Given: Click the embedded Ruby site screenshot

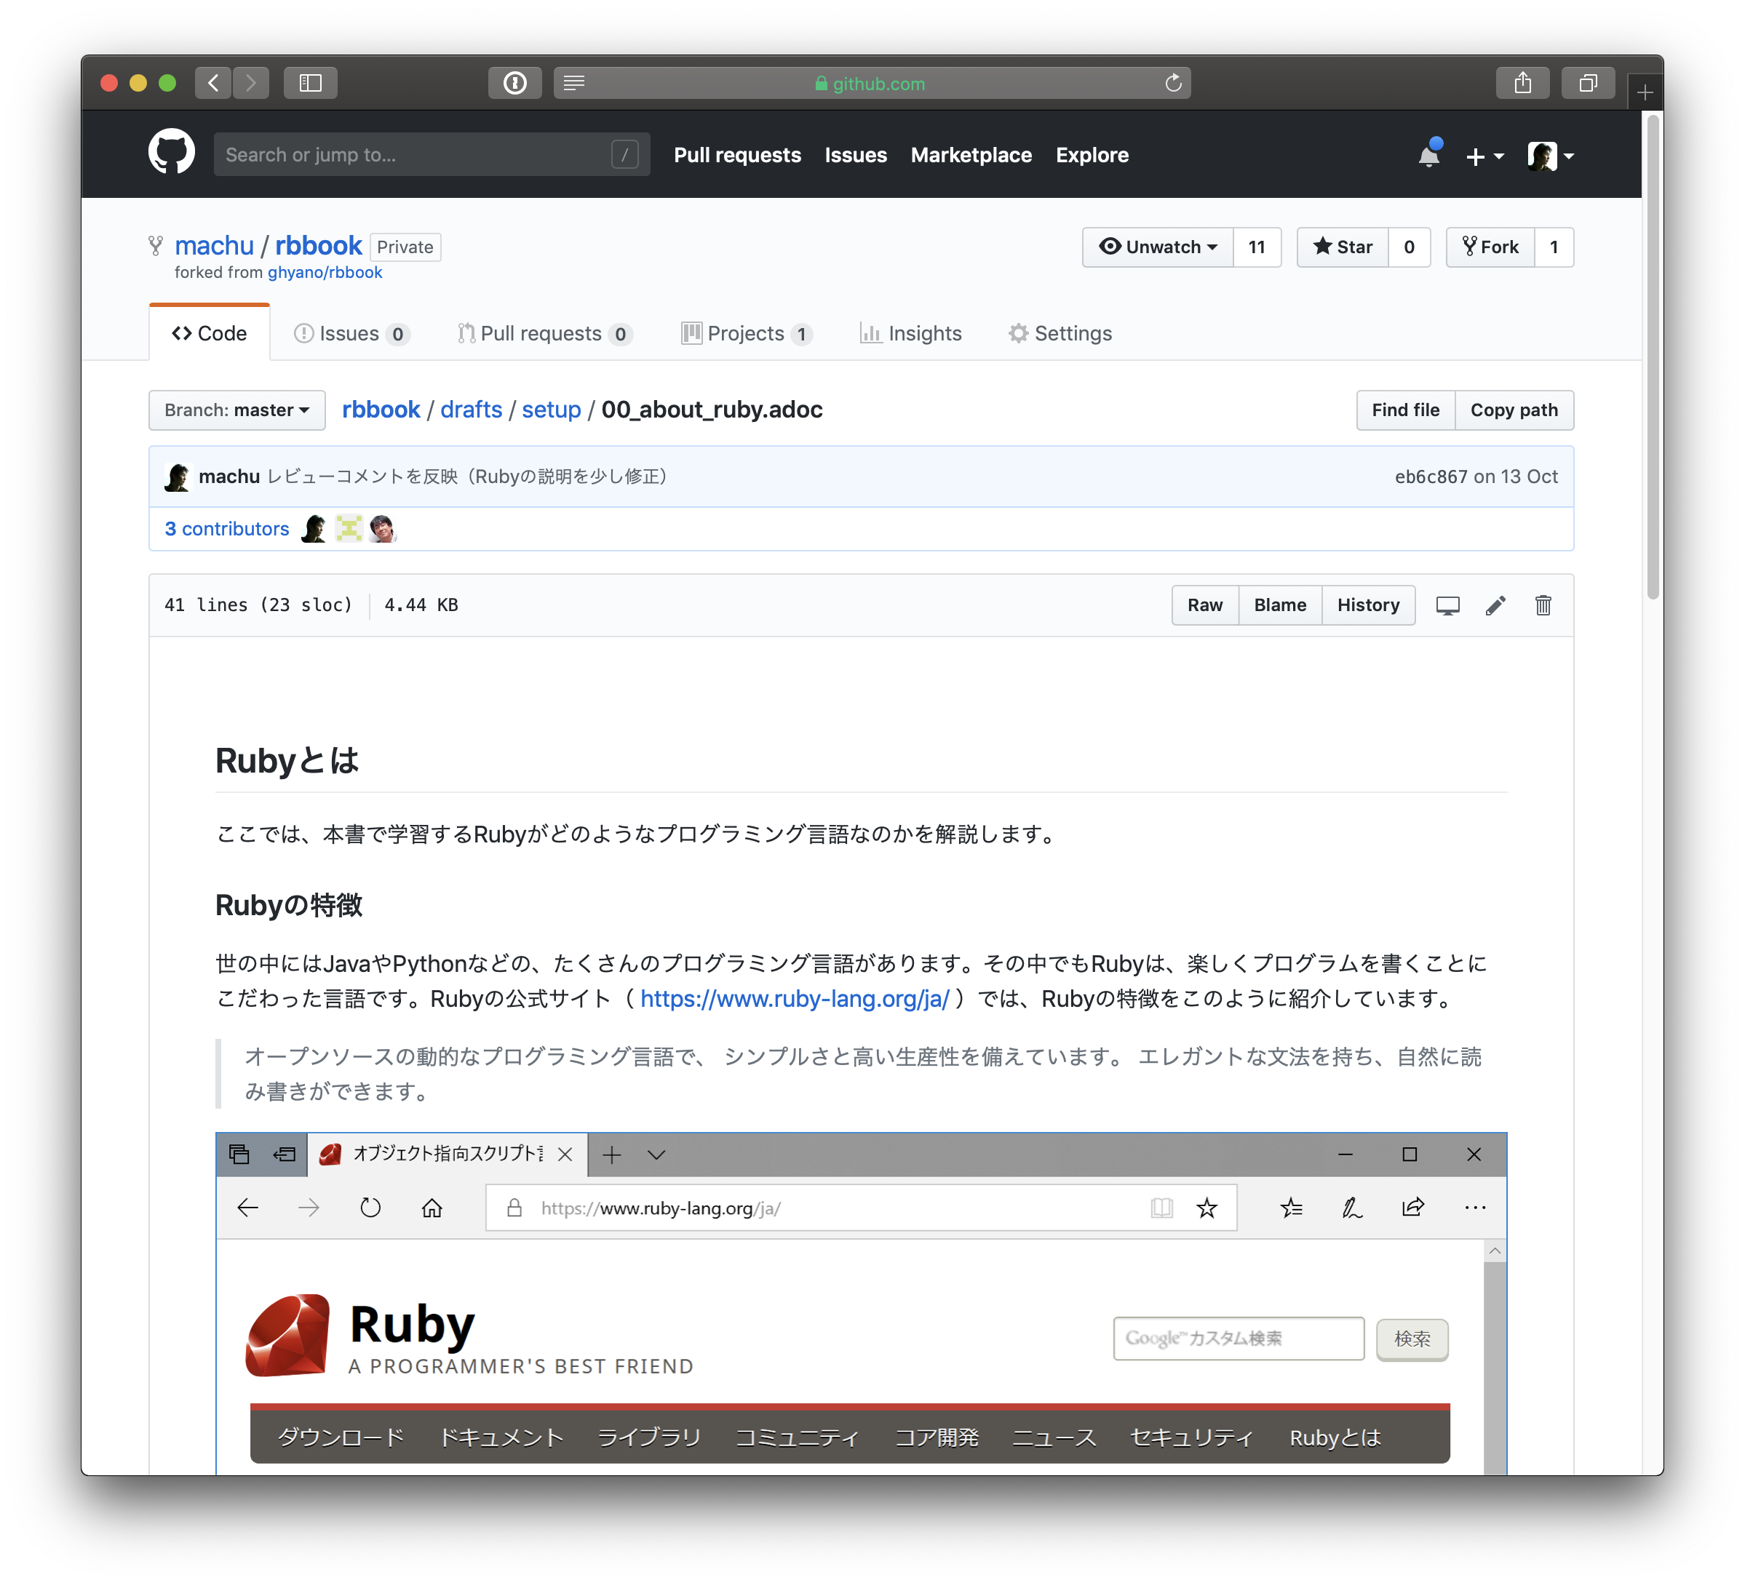Looking at the screenshot, I should (x=862, y=1304).
